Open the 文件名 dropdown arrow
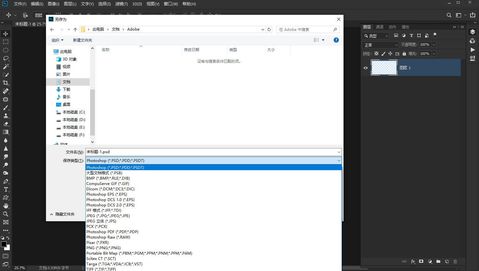Image resolution: width=479 pixels, height=271 pixels. click(339, 152)
